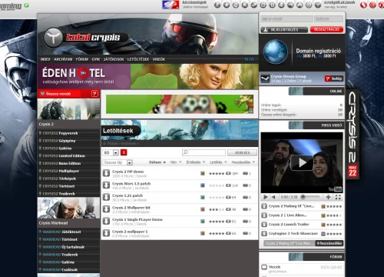Click the red phone icon in the top bar
The width and height of the screenshot is (384, 277).
point(363,5)
